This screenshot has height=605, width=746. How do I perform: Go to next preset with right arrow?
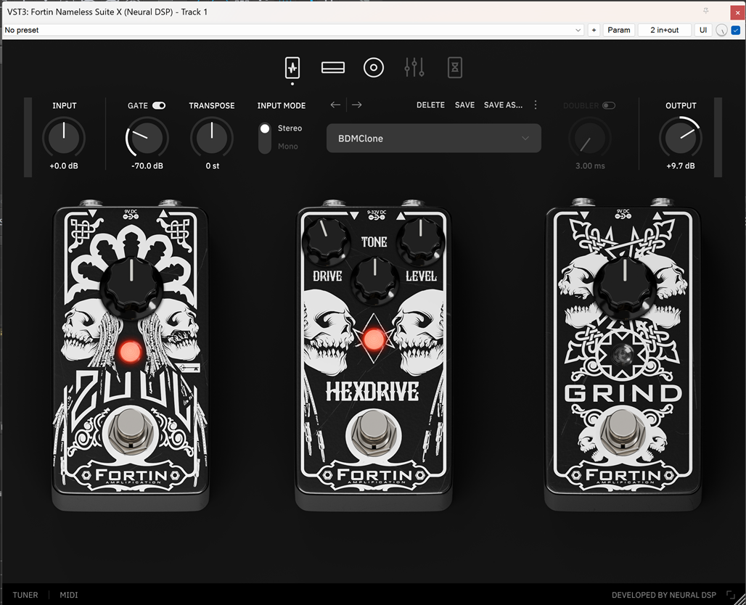[x=357, y=104]
